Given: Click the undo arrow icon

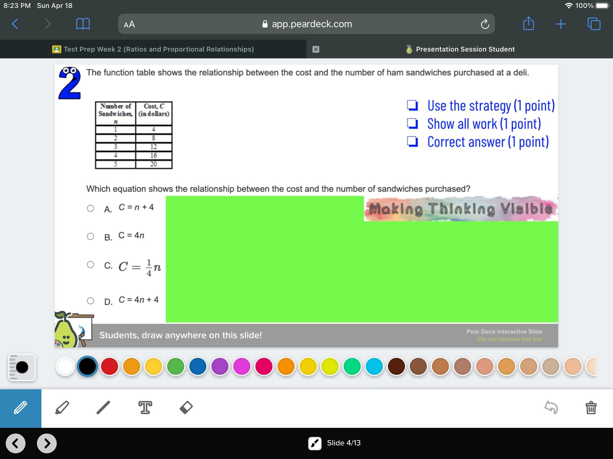Looking at the screenshot, I should (x=551, y=408).
